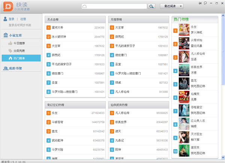225x163 pixels.
Task: Select 热门榜单 in sidebar
Action: (x=21, y=58)
